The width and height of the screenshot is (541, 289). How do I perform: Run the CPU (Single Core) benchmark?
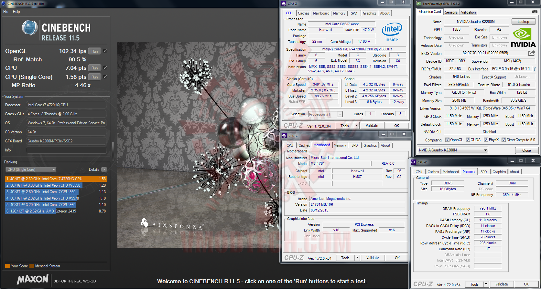coord(95,77)
